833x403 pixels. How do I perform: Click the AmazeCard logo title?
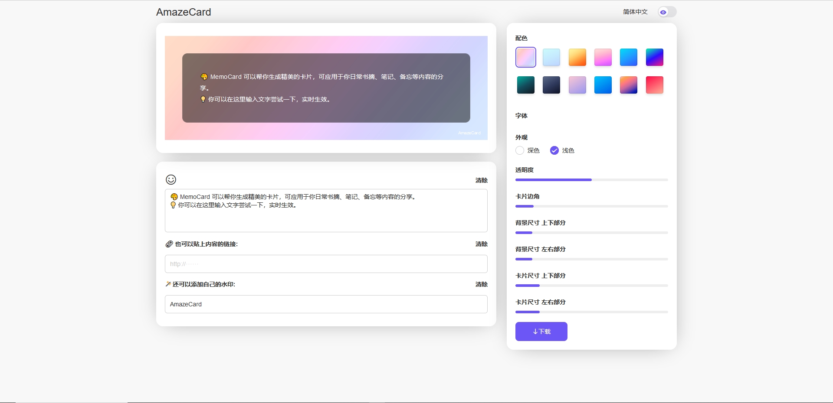click(x=184, y=12)
